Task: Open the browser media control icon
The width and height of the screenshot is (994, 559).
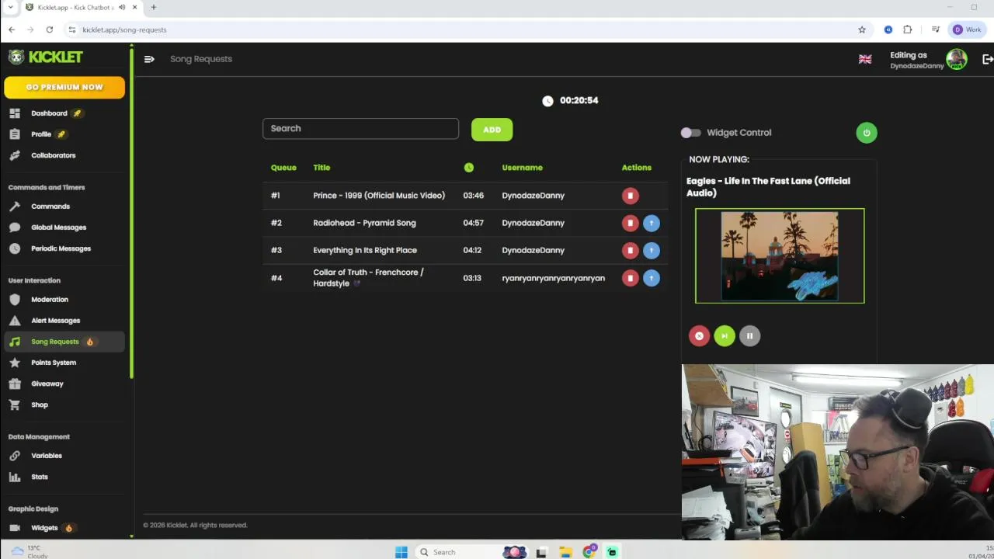Action: (x=936, y=30)
